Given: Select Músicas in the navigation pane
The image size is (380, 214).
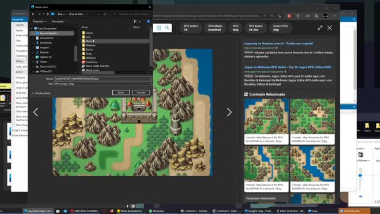Looking at the screenshot, I should pyautogui.click(x=44, y=52).
